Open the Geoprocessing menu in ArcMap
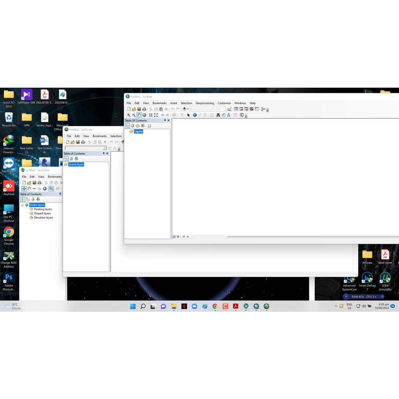Image resolution: width=399 pixels, height=399 pixels. pos(205,103)
